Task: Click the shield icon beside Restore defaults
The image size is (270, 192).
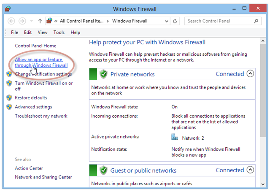Action: coord(9,97)
